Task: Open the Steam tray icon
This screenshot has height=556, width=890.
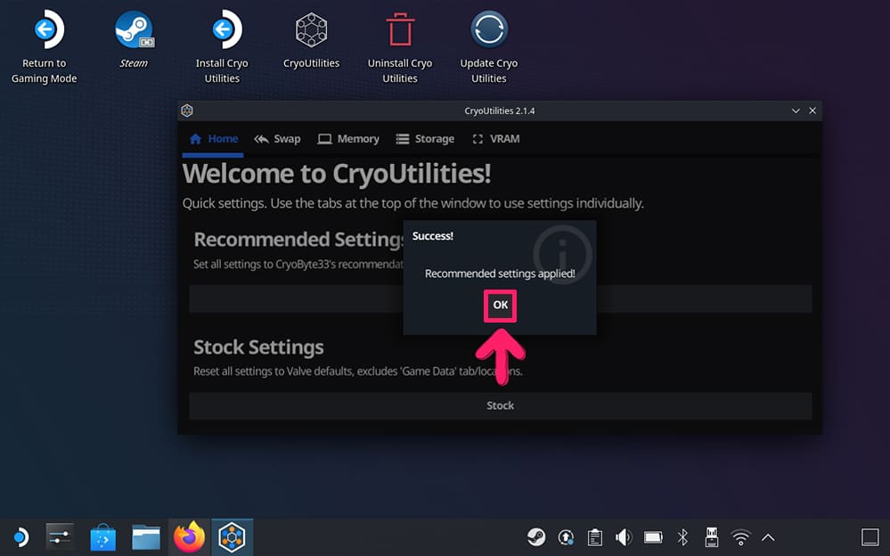Action: pyautogui.click(x=535, y=537)
